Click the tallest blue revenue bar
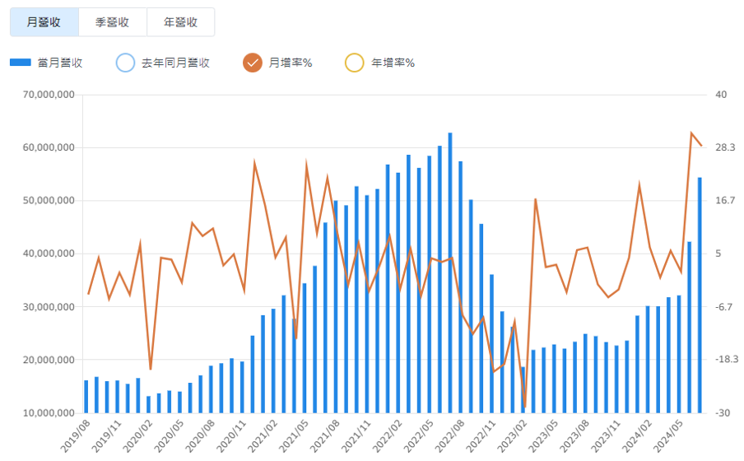This screenshot has width=744, height=461. (x=449, y=272)
